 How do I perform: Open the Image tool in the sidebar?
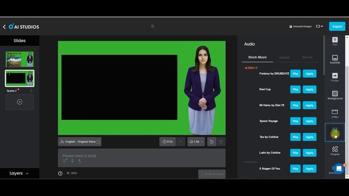[x=335, y=77]
